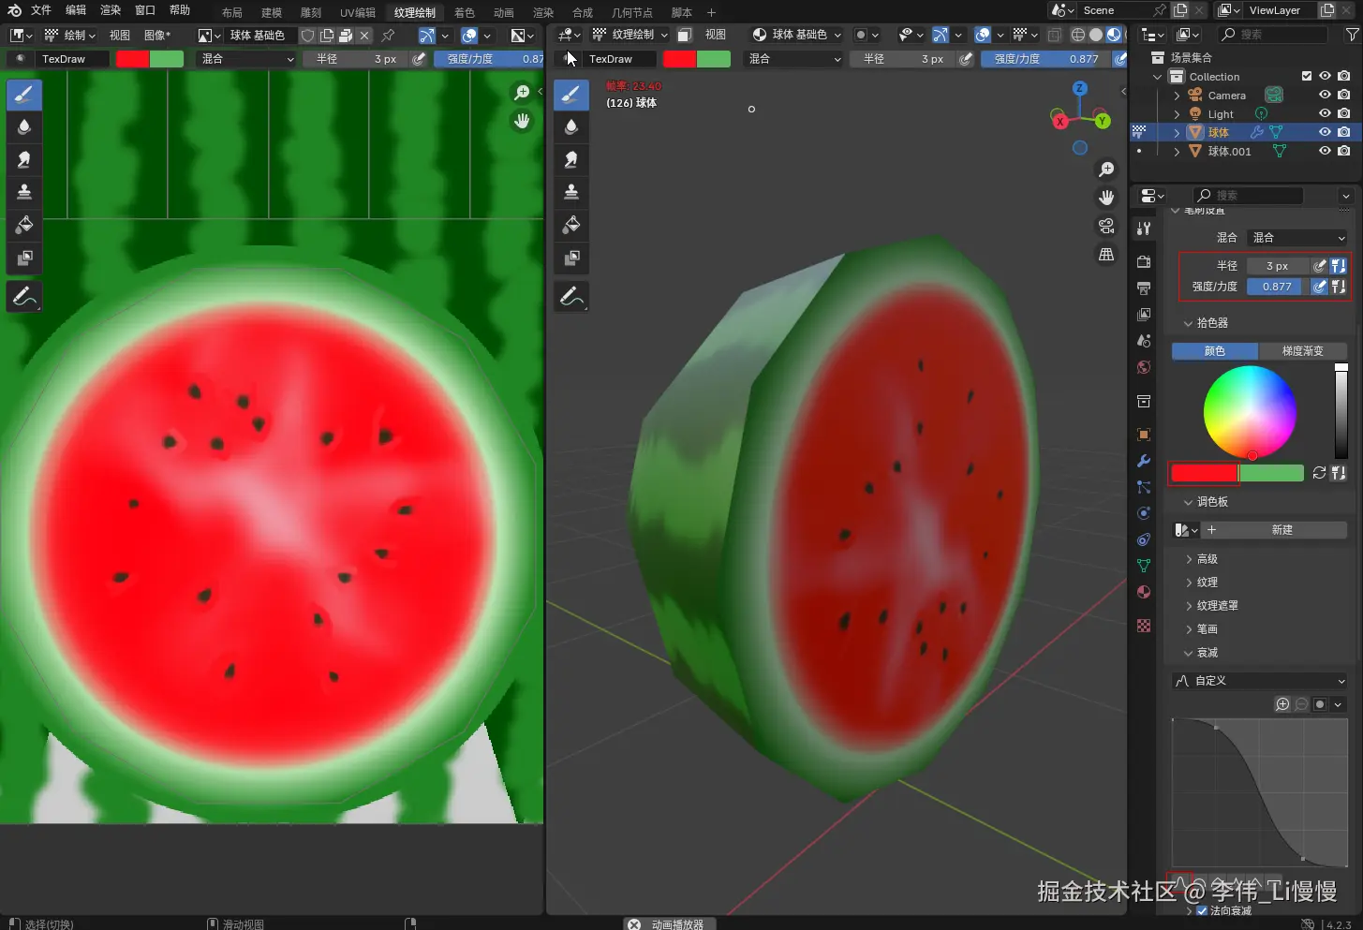Select the Fill tool in the 3D viewport
This screenshot has width=1363, height=930.
point(571,225)
